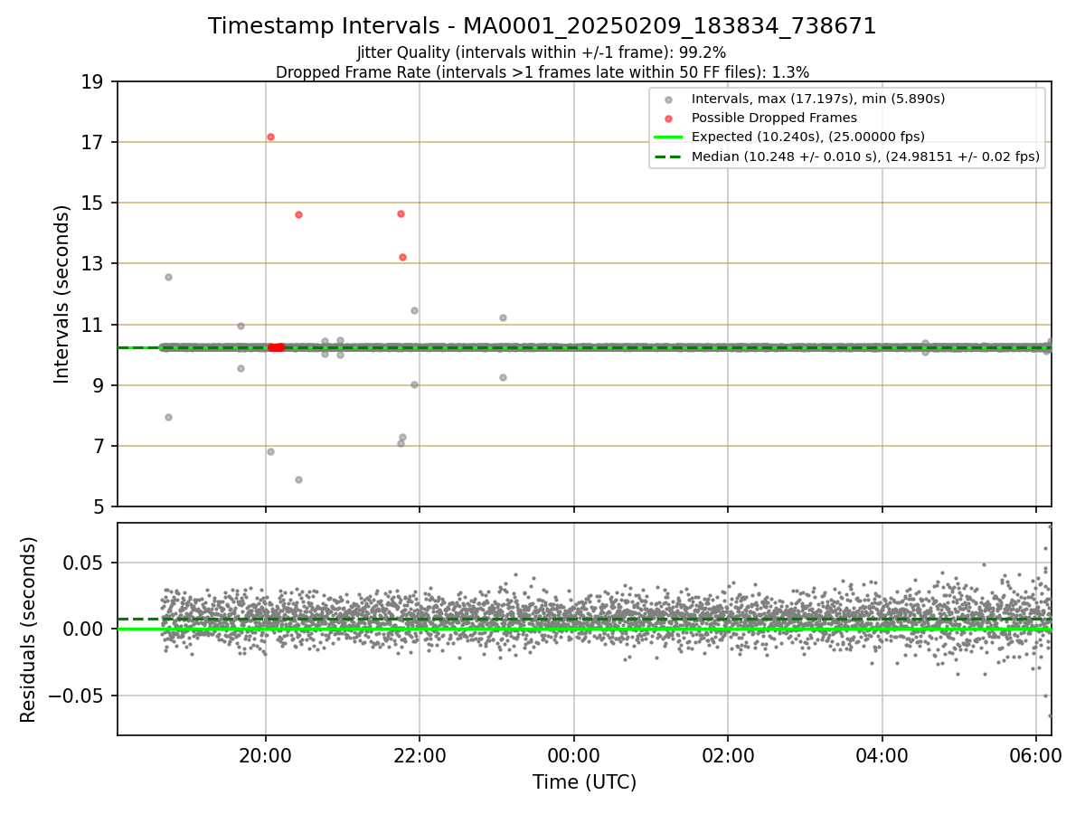Click the dashed green line sample in the legend
This screenshot has width=1085, height=814.
(x=668, y=156)
